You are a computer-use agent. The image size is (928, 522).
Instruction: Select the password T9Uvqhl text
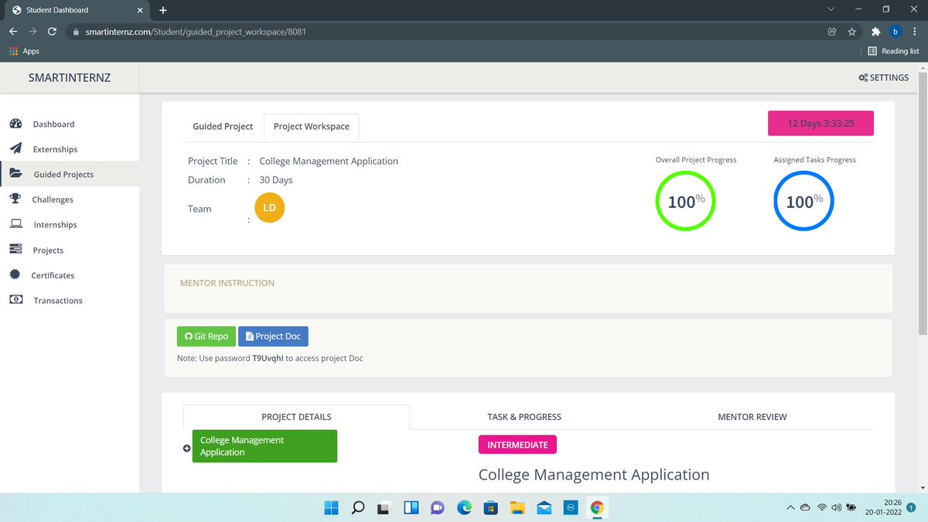[268, 359]
